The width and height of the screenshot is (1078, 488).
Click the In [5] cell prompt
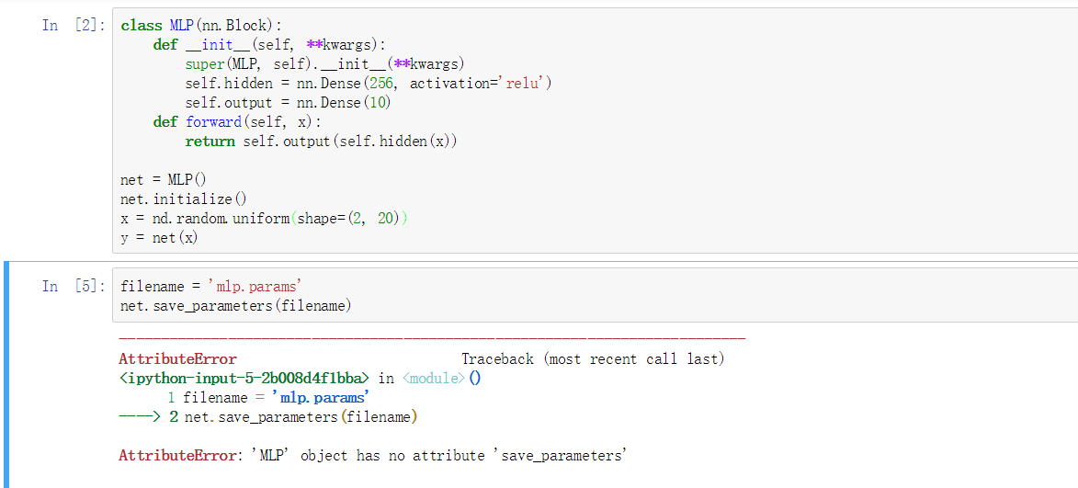coord(74,286)
